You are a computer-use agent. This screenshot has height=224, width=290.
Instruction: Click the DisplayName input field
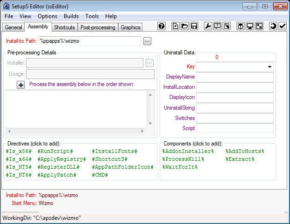pos(235,77)
